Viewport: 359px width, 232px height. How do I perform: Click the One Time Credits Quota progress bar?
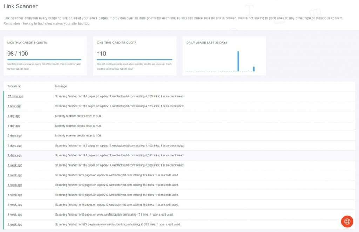(x=135, y=59)
